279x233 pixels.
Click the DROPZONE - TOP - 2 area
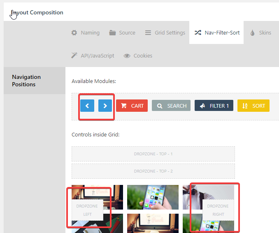click(153, 171)
